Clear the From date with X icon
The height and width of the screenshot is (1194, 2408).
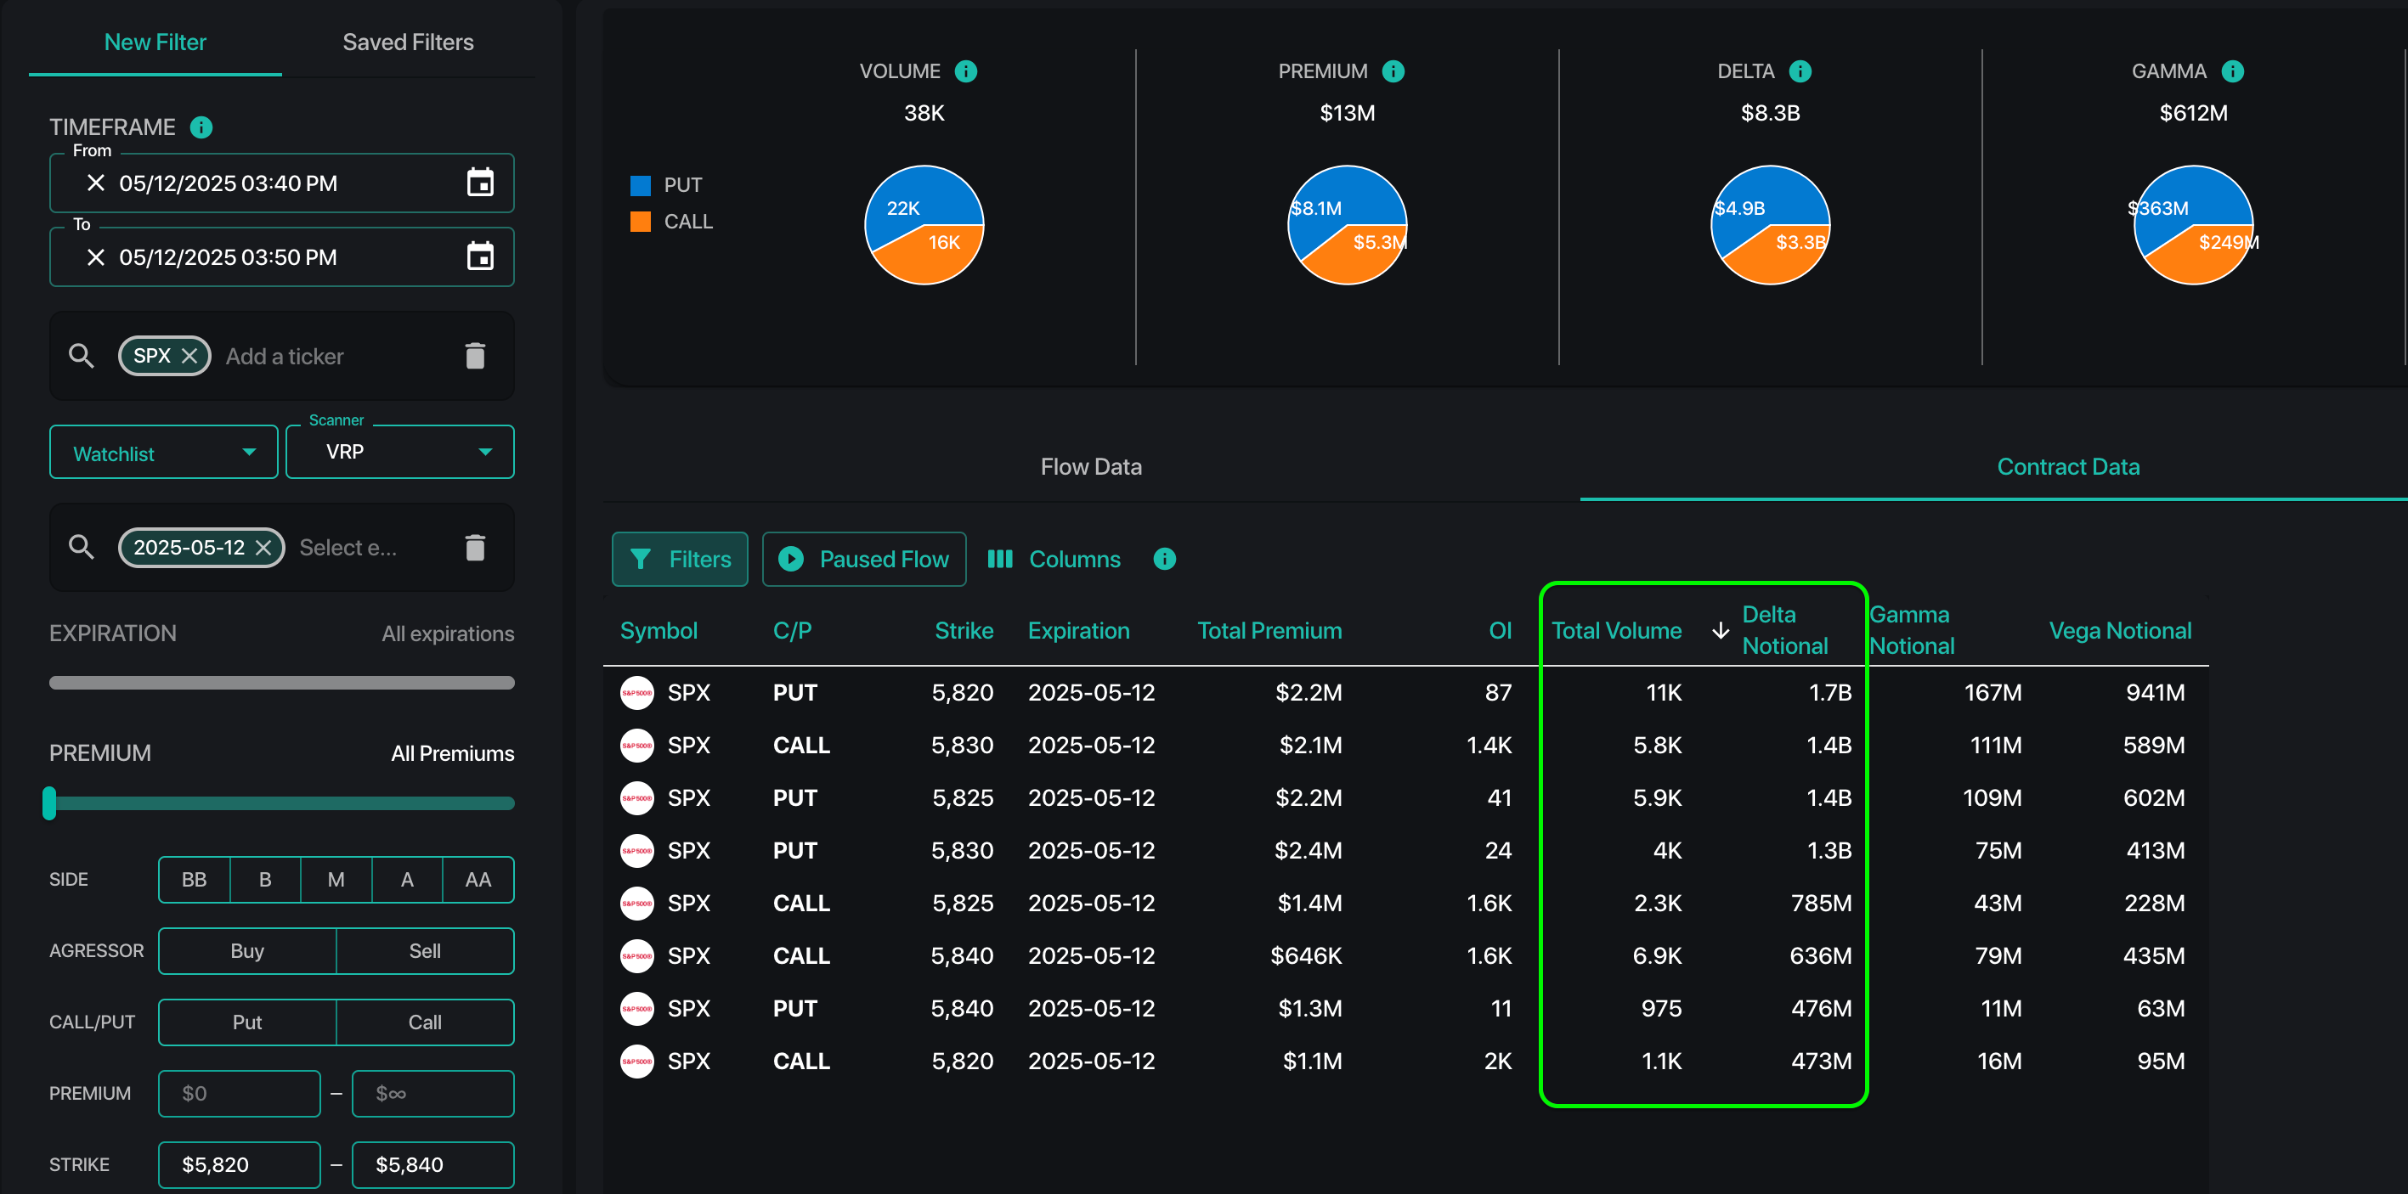coord(95,183)
